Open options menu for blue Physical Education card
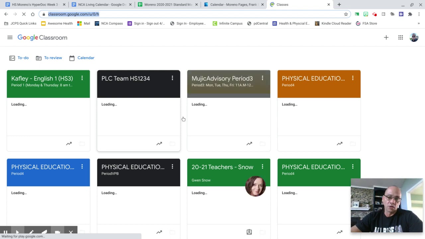425x239 pixels. pyautogui.click(x=82, y=167)
